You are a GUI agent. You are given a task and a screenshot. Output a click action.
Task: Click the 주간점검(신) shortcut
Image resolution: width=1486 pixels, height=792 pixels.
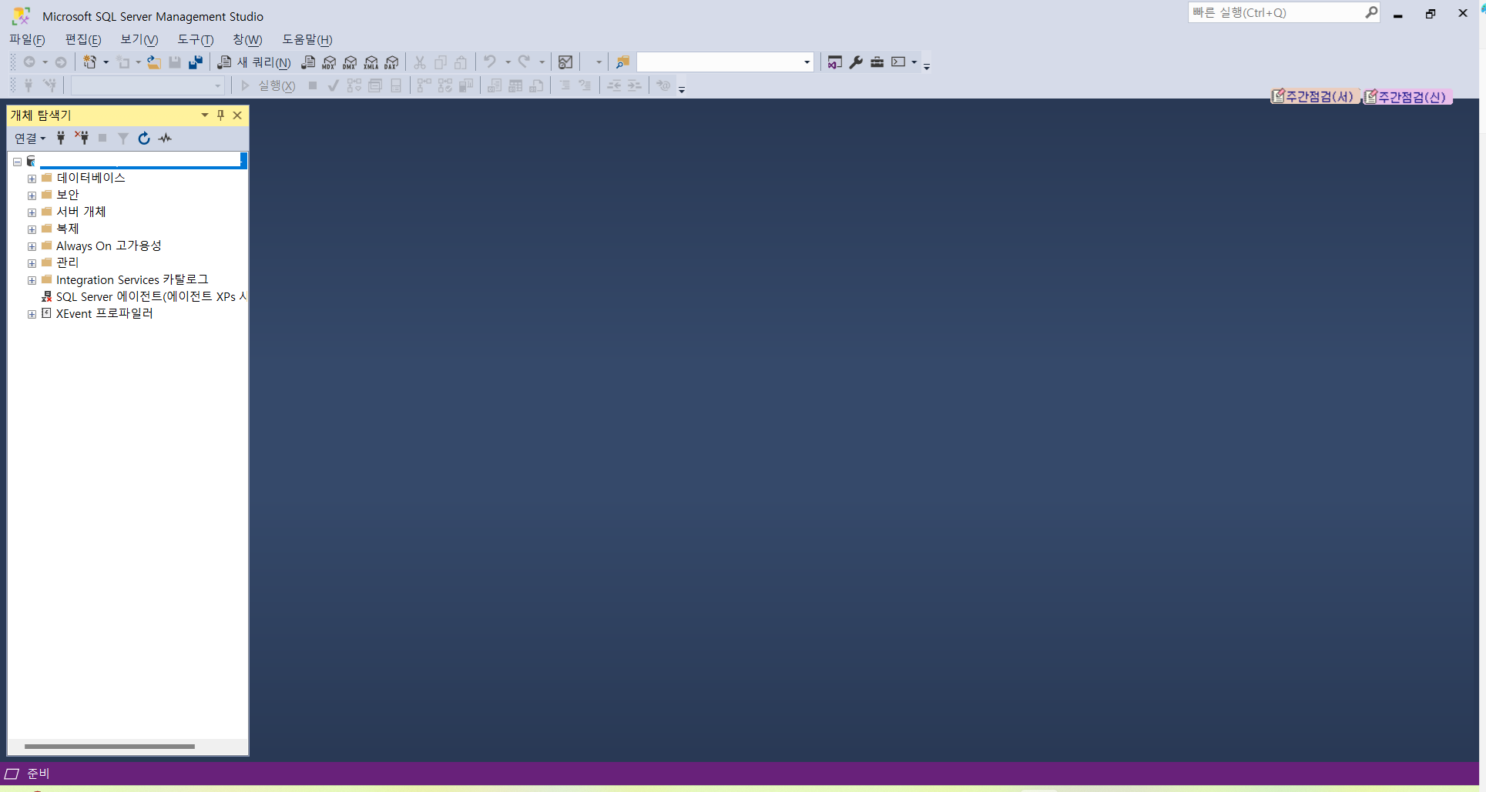pos(1407,96)
